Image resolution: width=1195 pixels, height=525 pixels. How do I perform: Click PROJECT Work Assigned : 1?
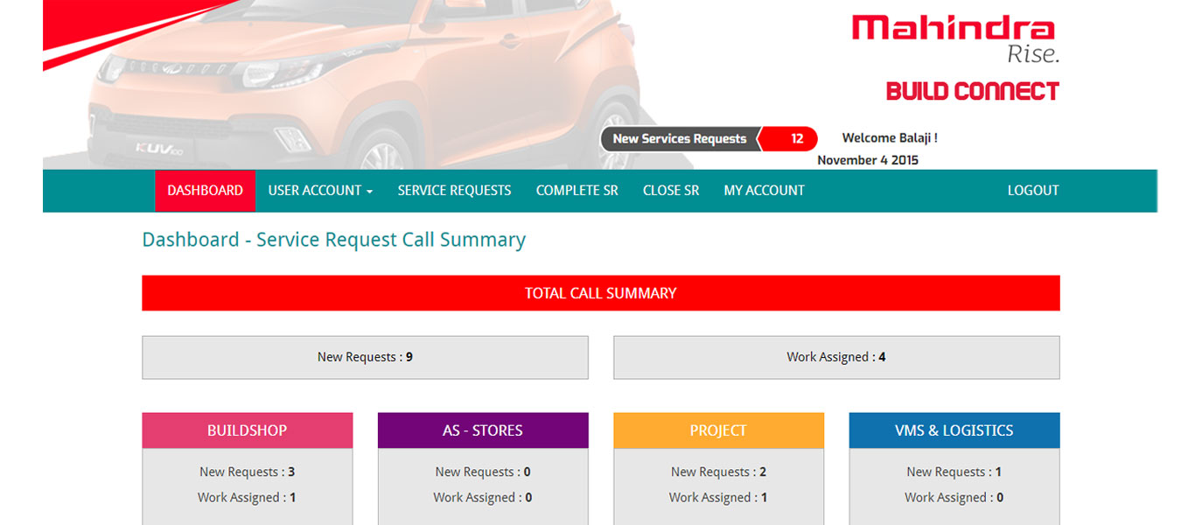[x=718, y=498]
